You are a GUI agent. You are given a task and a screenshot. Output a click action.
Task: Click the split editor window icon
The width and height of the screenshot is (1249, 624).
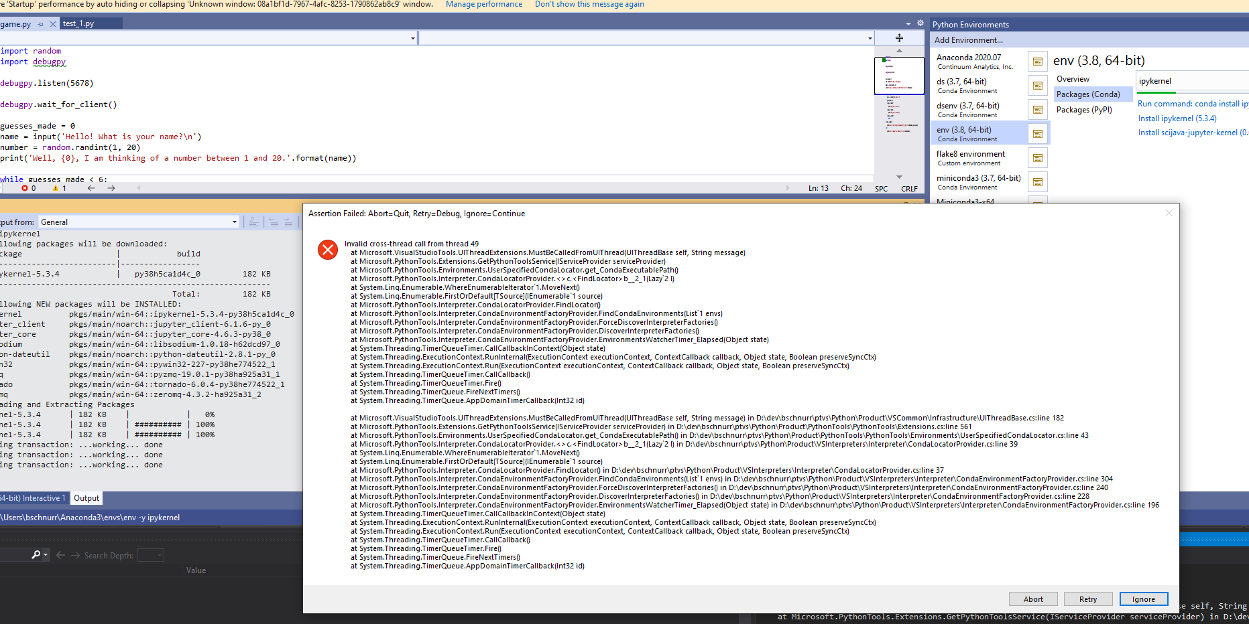click(x=899, y=37)
